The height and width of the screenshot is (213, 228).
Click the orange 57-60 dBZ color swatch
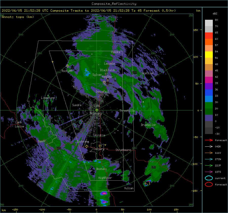209,42
